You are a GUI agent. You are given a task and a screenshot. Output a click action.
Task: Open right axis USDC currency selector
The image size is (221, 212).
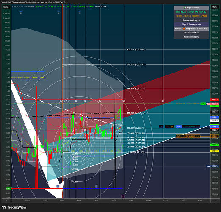(x=214, y=7)
